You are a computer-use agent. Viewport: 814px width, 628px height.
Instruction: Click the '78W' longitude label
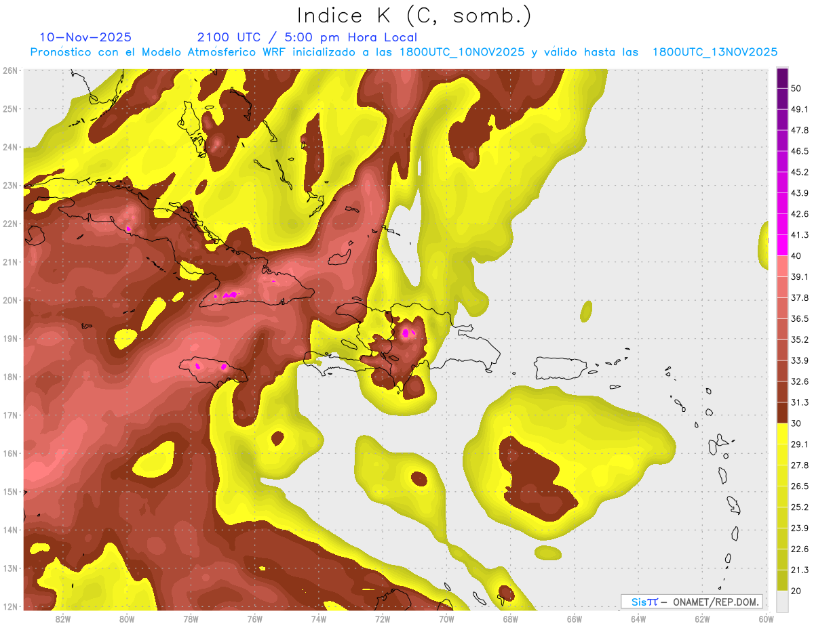(x=191, y=619)
